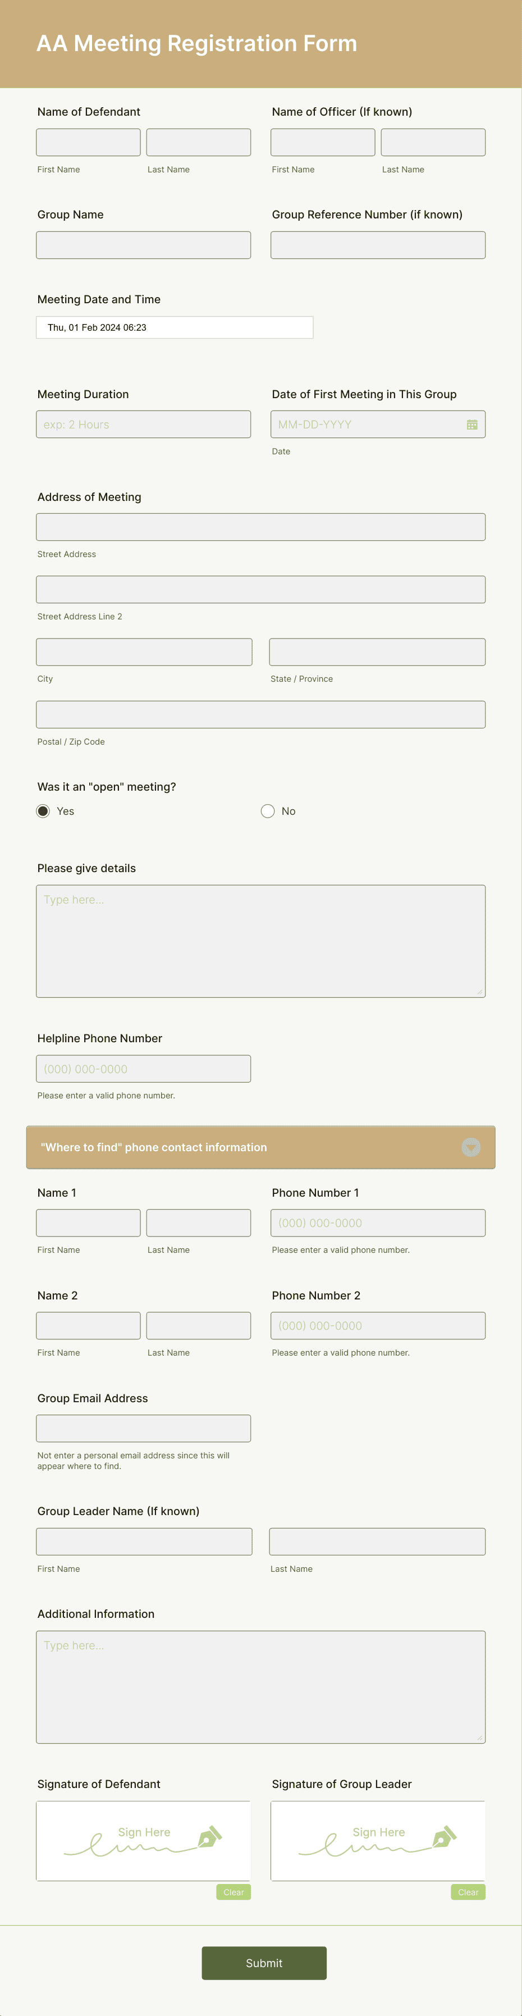Screen dimensions: 522x2016
Task: Clear the Signature of Defendant
Action: 233,1892
